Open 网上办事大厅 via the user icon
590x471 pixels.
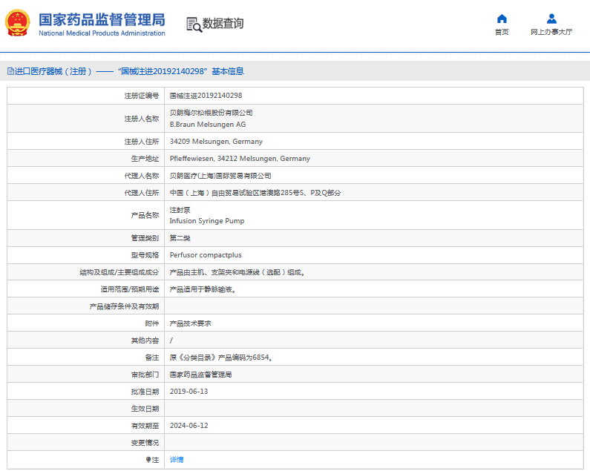(551, 19)
